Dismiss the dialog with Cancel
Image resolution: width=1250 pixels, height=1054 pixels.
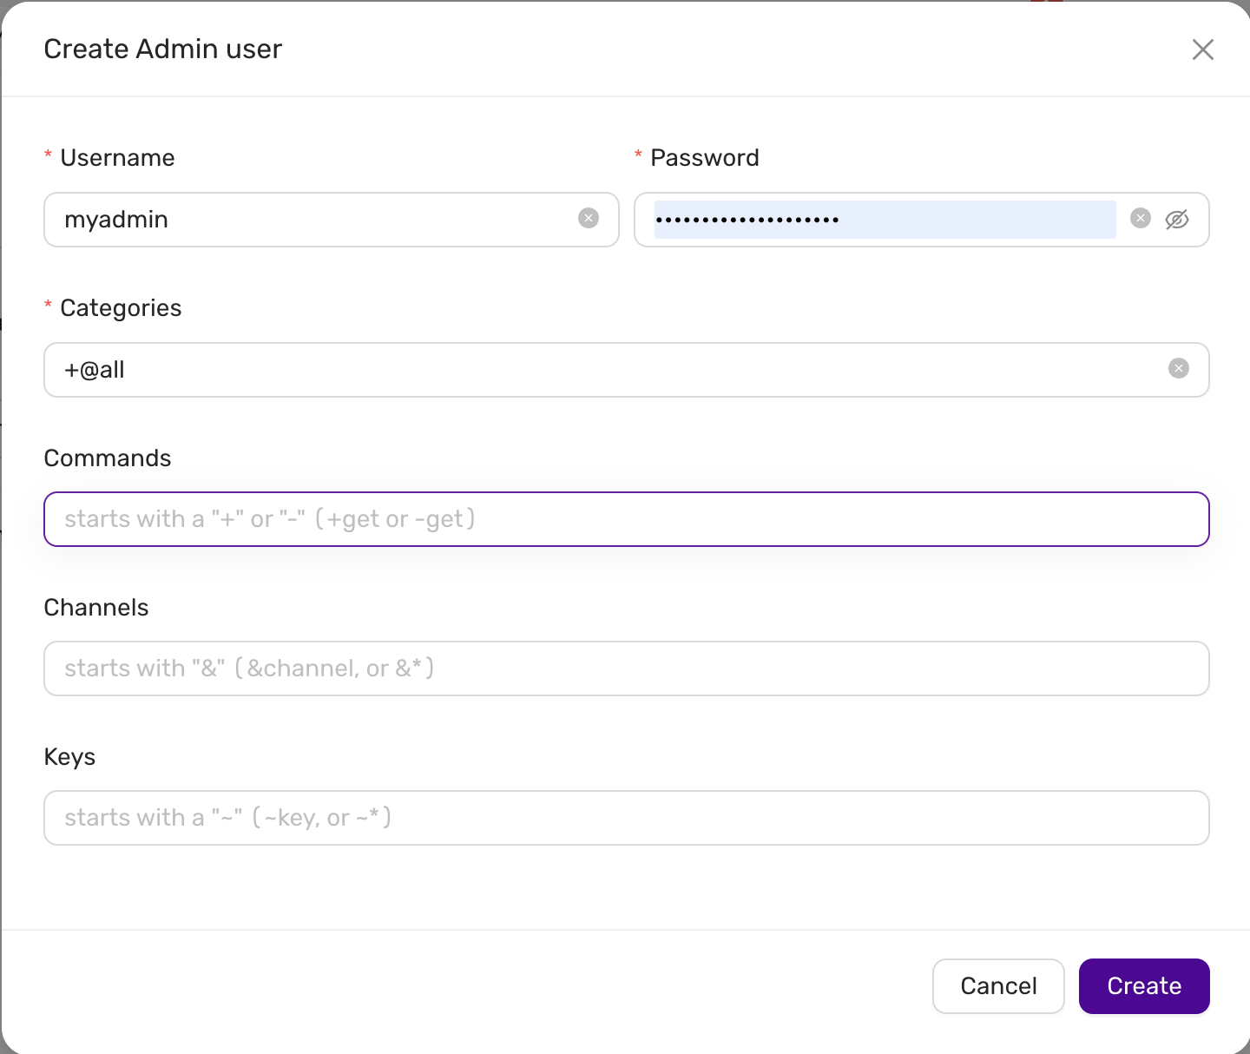(998, 986)
